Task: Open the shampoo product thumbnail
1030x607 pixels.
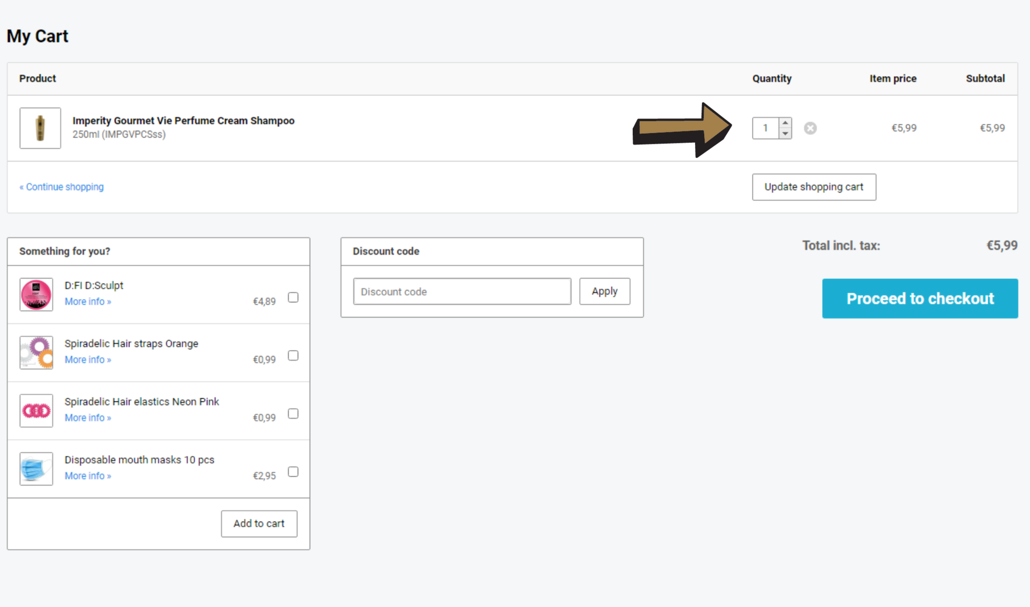Action: pyautogui.click(x=40, y=128)
